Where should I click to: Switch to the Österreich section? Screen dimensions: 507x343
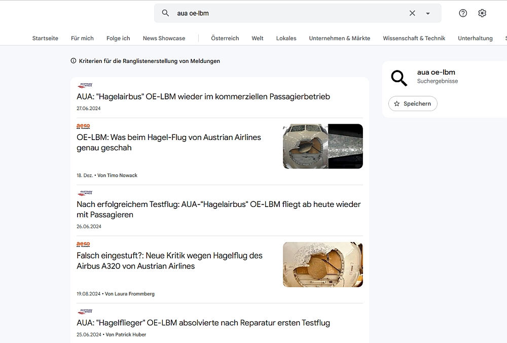[225, 38]
